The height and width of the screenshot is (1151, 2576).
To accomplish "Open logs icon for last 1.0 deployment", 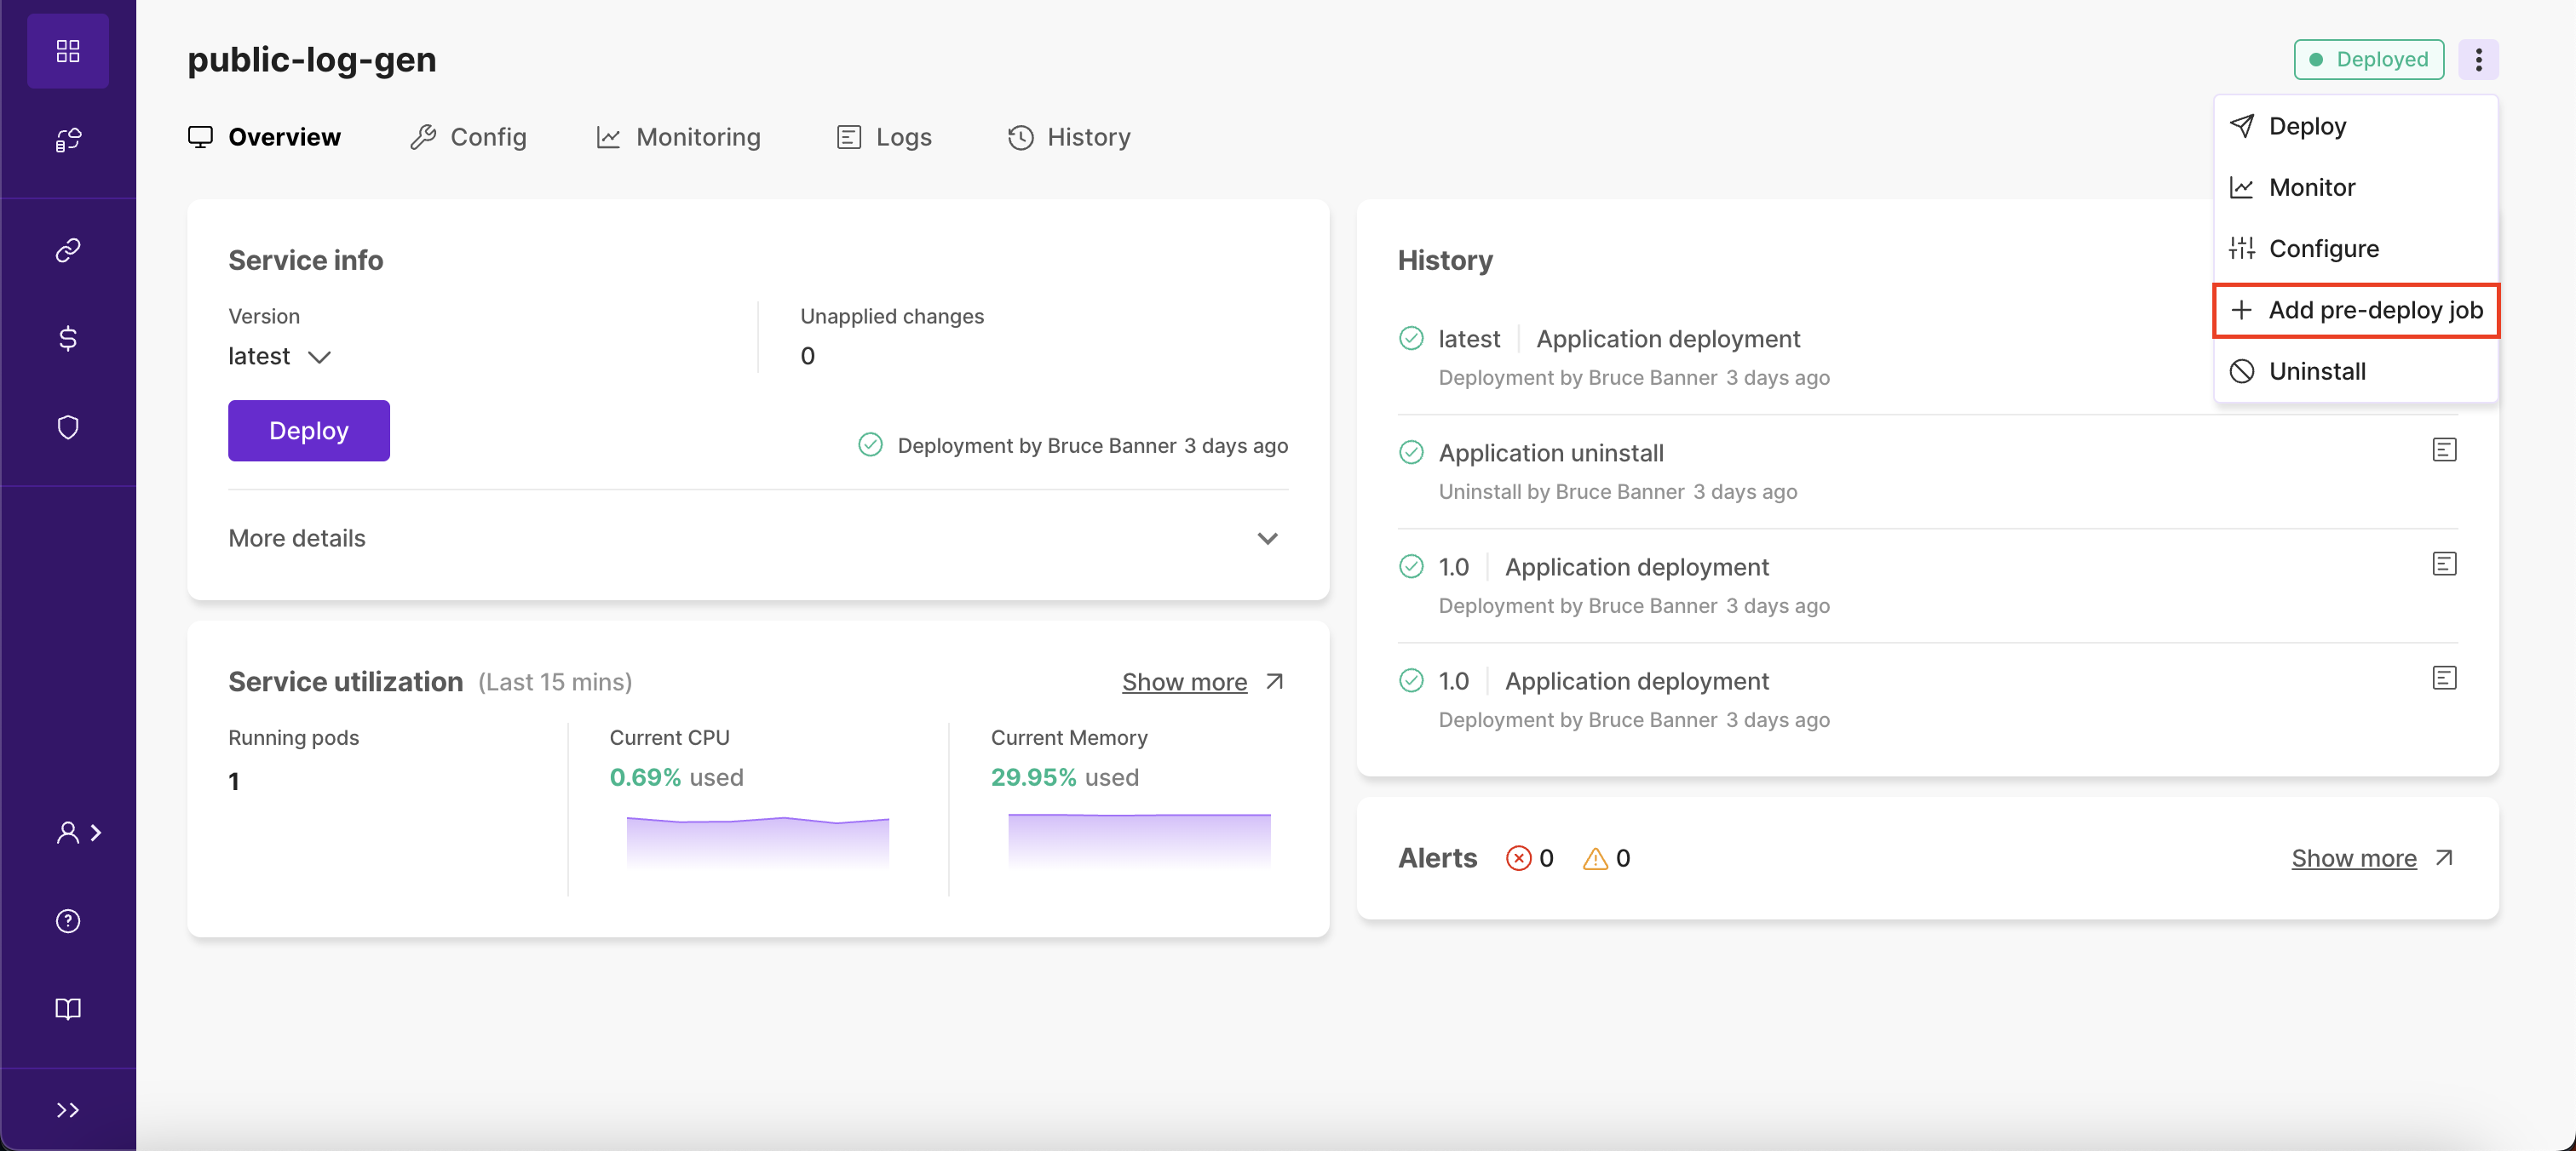I will click(2444, 679).
